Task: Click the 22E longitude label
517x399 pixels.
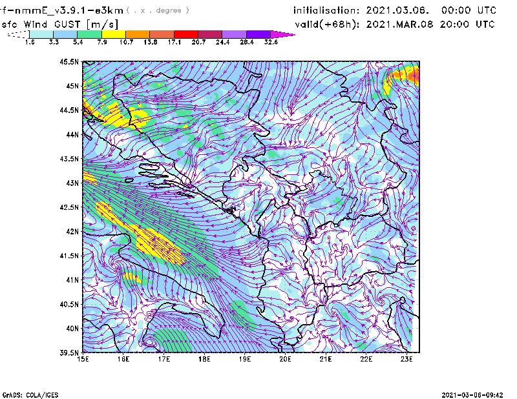Action: point(366,359)
